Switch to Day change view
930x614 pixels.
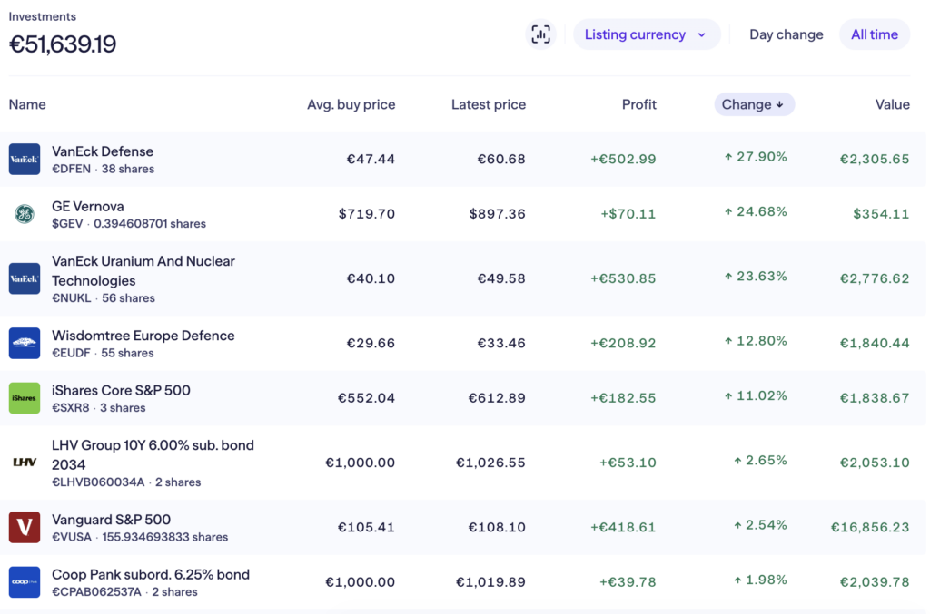click(x=786, y=34)
